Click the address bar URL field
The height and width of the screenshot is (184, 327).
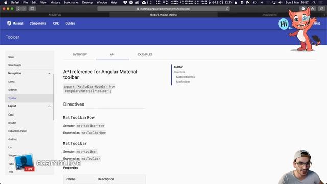click(x=163, y=9)
